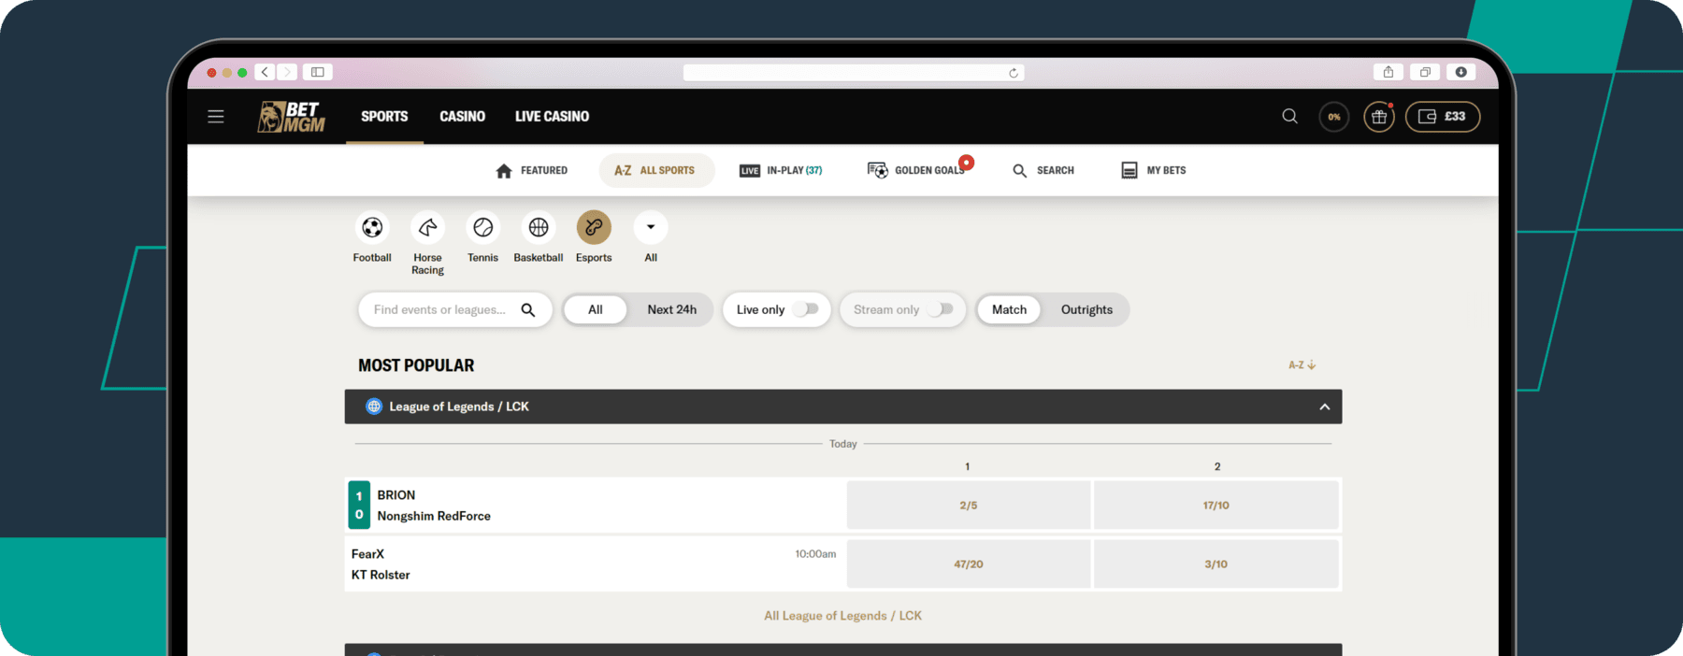Select the Football sport icon
This screenshot has height=656, width=1683.
coord(372,227)
